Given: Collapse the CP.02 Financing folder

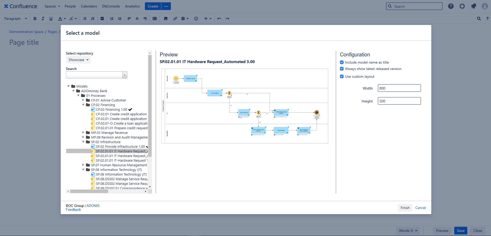Looking at the screenshot, I should [x=83, y=105].
